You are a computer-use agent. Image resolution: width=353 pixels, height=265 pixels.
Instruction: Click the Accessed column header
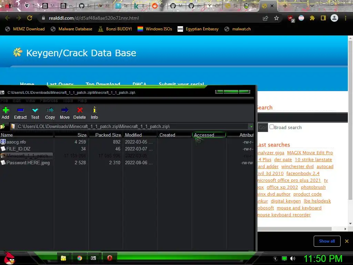[209, 135]
